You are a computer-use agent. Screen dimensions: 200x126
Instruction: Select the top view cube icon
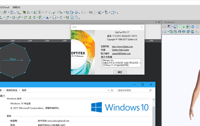(x=192, y=32)
